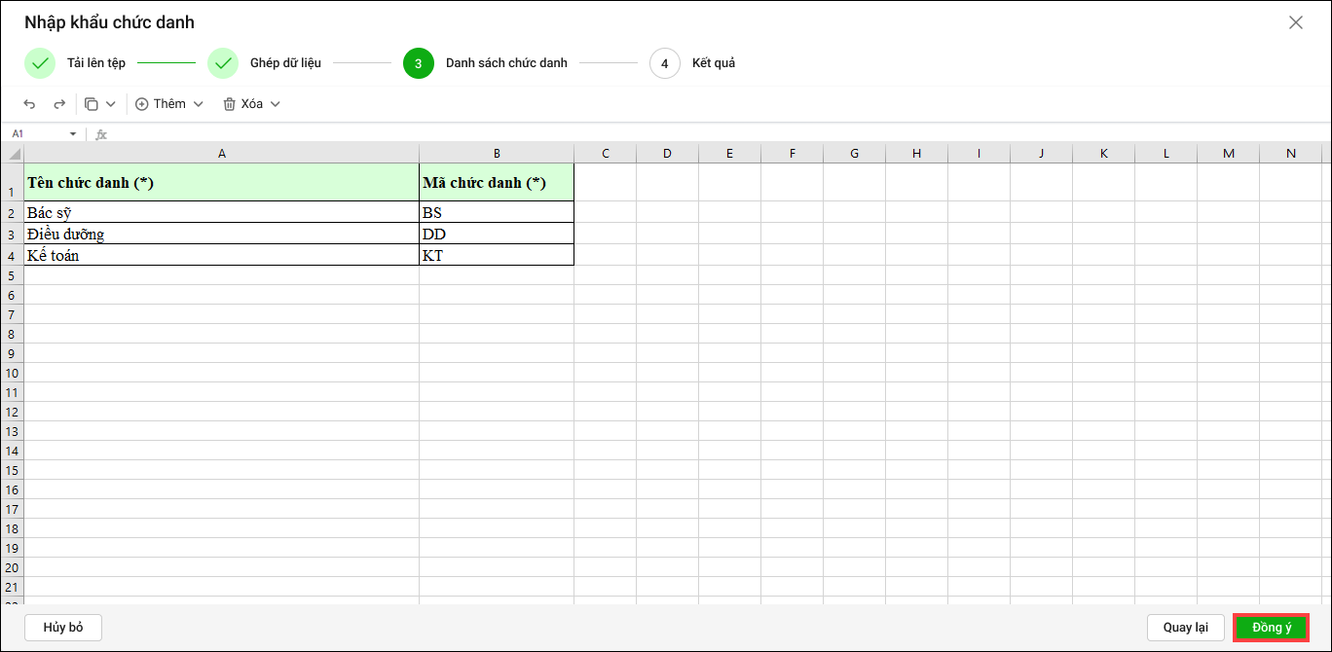Click the select-all corner triangle
The height and width of the screenshot is (652, 1332).
13,154
